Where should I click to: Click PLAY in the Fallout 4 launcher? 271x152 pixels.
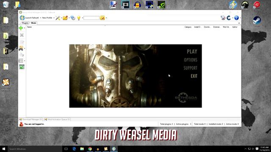(x=192, y=52)
